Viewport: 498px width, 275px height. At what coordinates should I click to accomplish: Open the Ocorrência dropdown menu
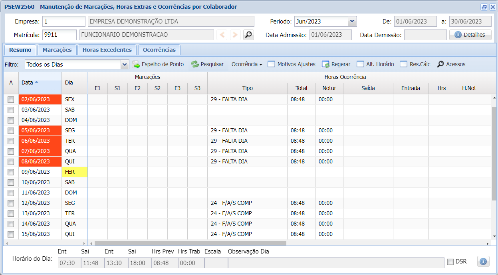[247, 64]
